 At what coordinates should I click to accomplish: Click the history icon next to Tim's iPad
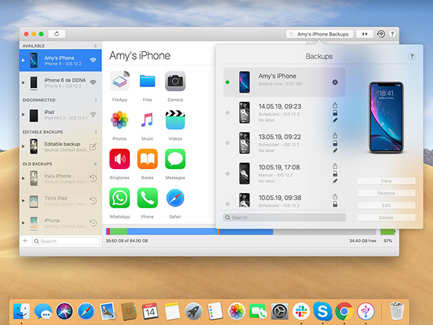93,201
